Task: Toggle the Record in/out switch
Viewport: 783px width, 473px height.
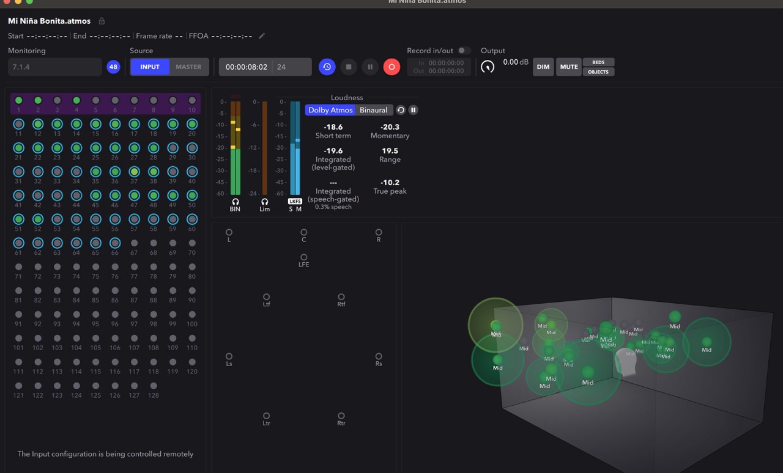Action: coord(464,51)
